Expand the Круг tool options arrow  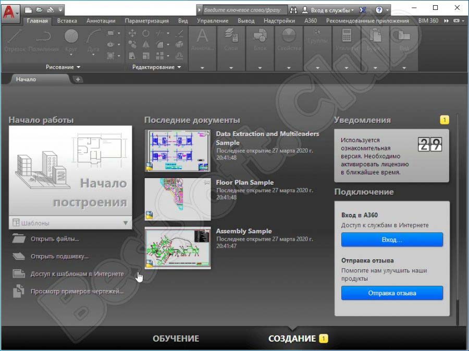[x=71, y=55]
